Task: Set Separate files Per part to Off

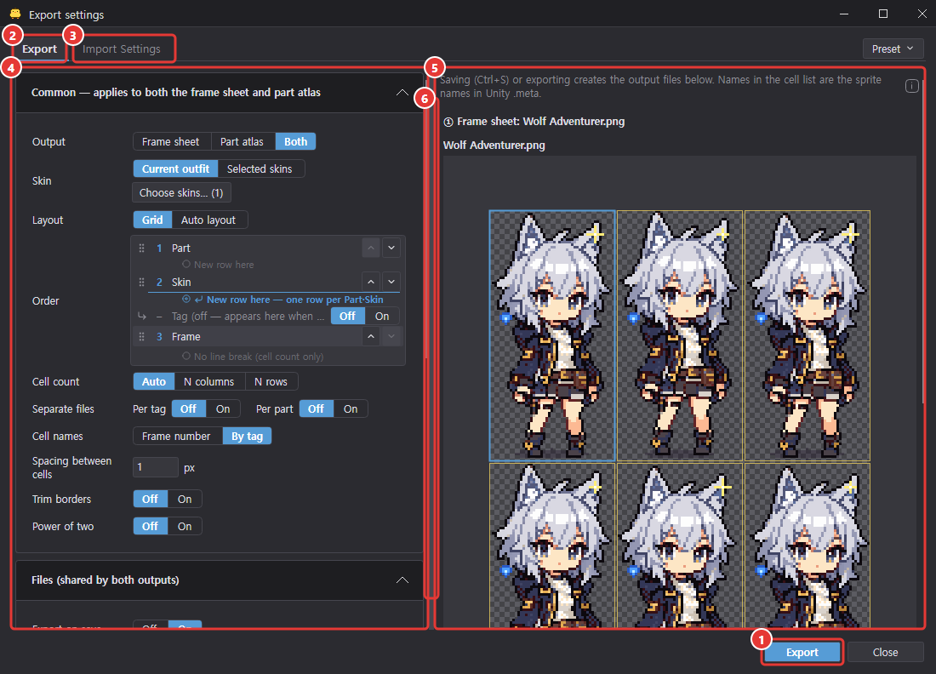Action: pyautogui.click(x=317, y=409)
